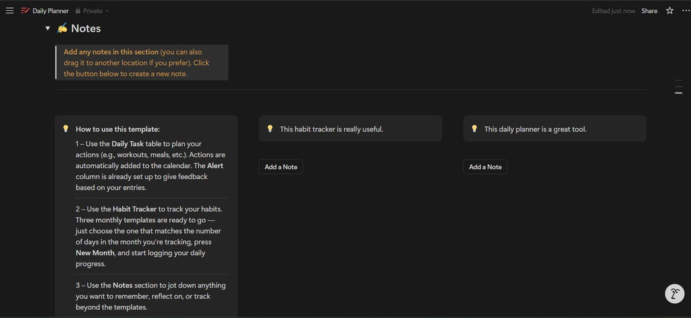691x318 pixels.
Task: Click the lightbulb icon on the daily planner note
Action: pyautogui.click(x=474, y=129)
